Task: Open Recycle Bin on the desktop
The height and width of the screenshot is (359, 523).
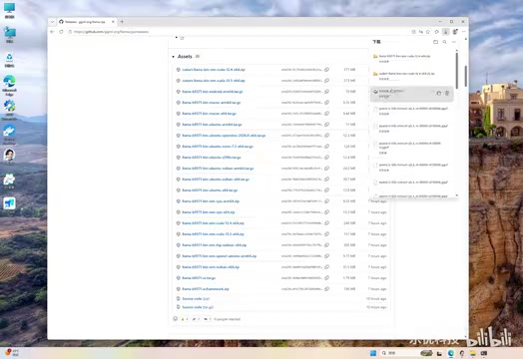Action: (9, 60)
